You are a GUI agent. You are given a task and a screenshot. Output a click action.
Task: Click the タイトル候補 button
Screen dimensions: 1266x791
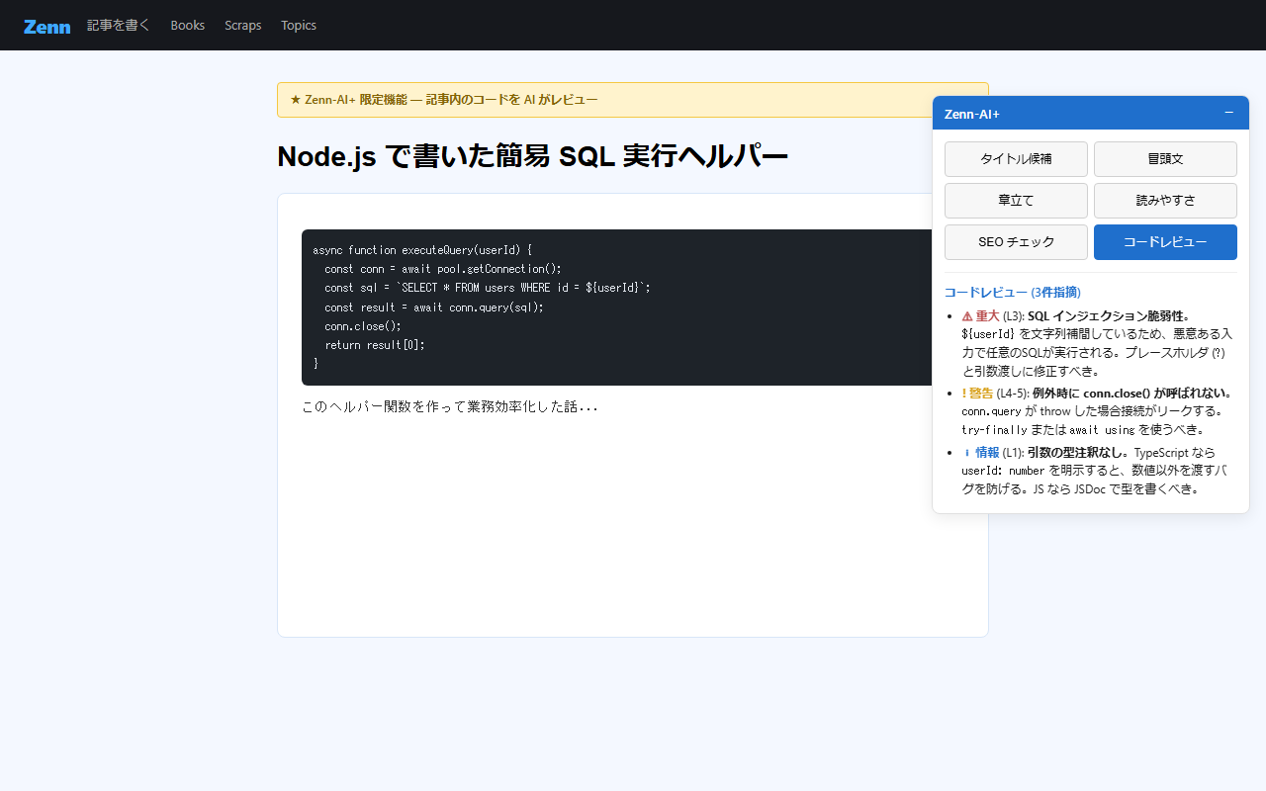click(x=1016, y=159)
